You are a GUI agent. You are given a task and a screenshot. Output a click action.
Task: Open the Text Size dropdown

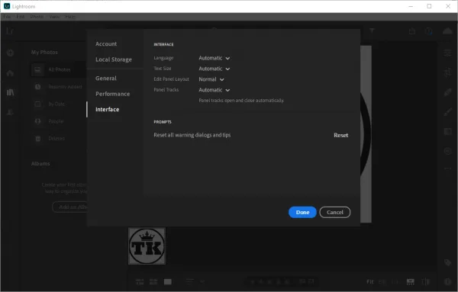[214, 69]
